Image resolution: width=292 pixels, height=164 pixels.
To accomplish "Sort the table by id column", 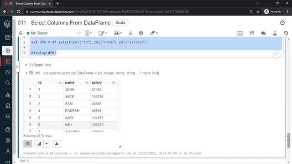I will point(60,82).
